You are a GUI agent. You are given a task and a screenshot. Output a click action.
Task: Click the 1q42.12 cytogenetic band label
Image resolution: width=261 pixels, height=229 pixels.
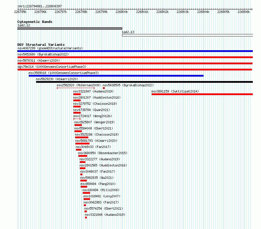tap(24, 25)
